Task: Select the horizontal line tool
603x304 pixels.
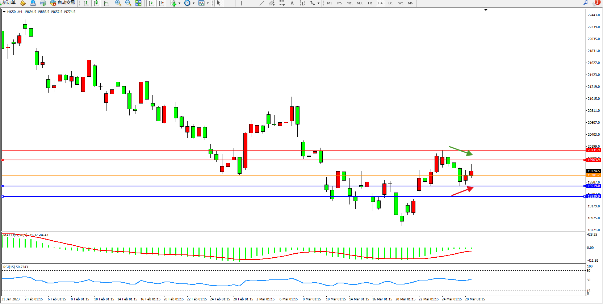Action: [252, 3]
